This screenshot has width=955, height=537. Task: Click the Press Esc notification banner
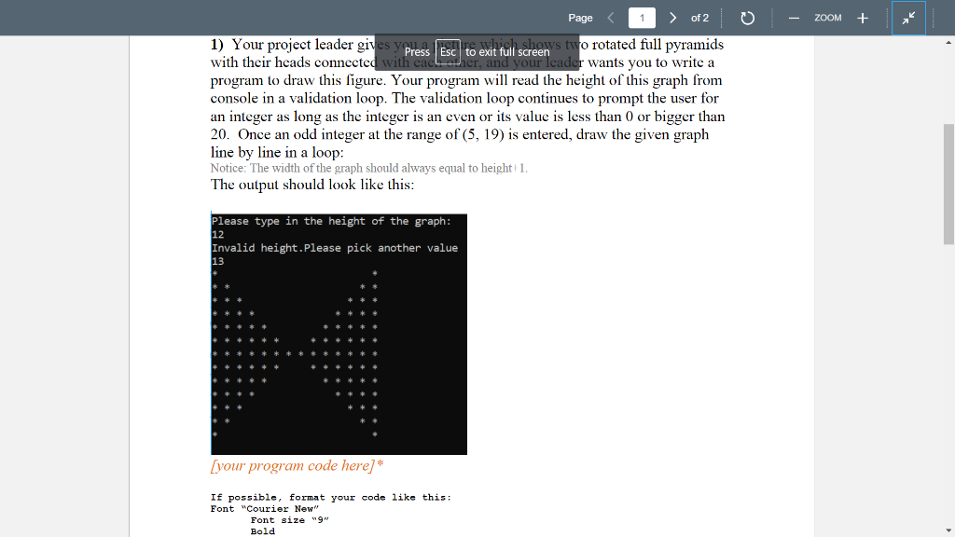477,52
